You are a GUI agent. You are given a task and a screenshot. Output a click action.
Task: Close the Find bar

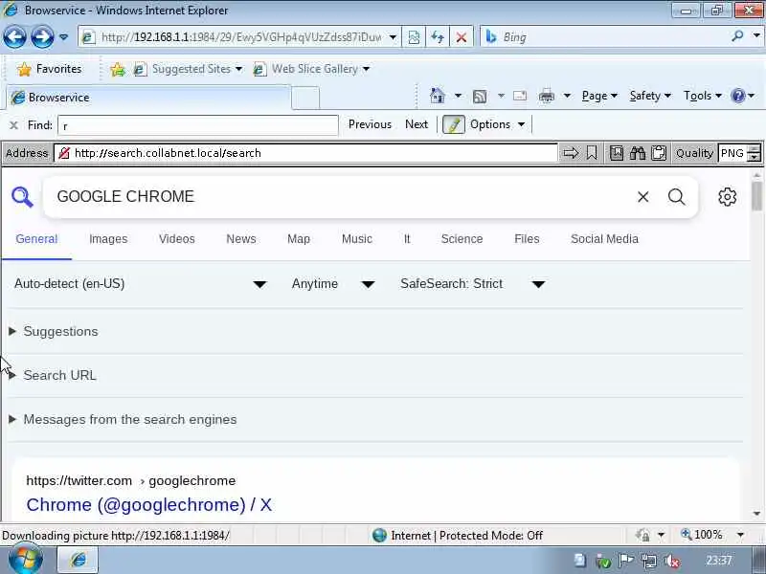tap(13, 125)
